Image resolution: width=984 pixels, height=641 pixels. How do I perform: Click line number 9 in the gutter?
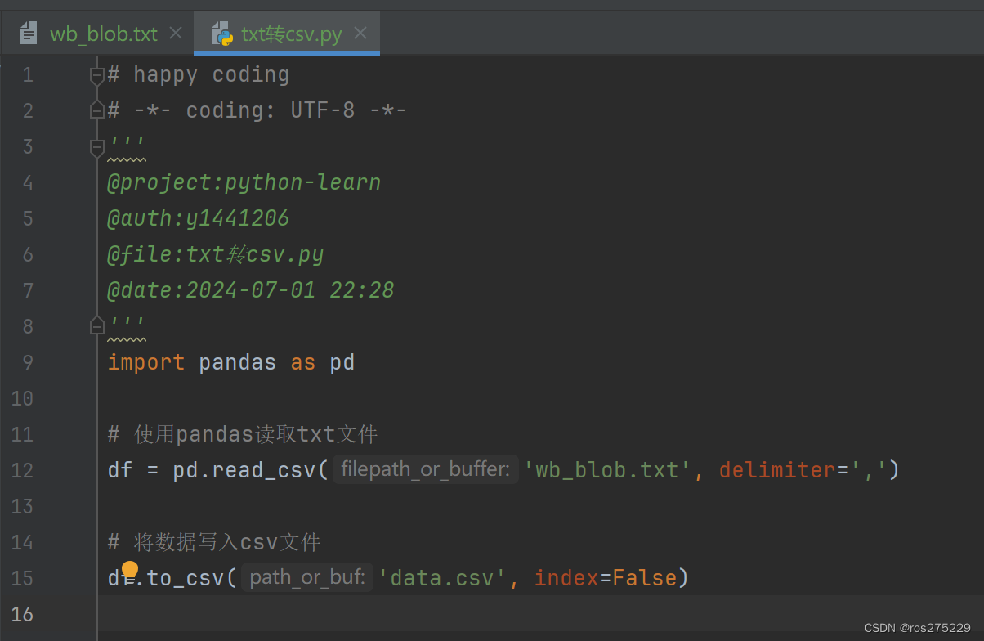[x=28, y=362]
